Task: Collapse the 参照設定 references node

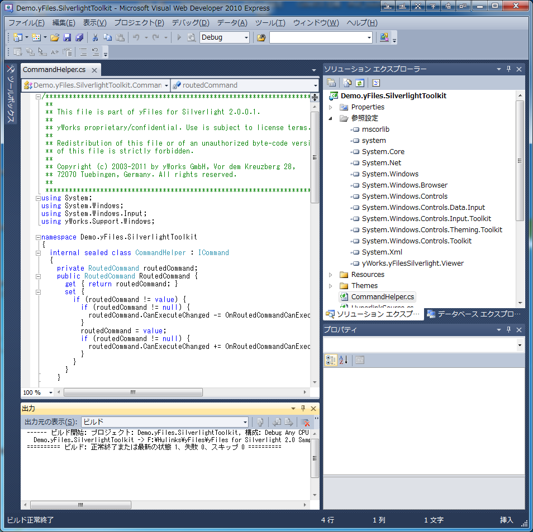Action: (330, 118)
